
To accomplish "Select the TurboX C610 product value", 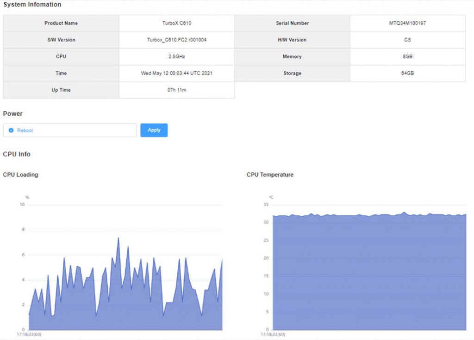I will pos(177,23).
